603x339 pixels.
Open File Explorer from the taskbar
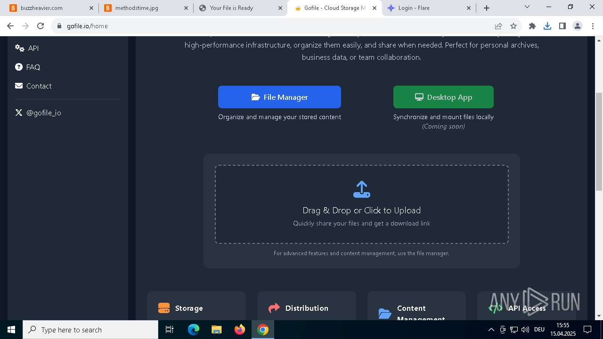pos(216,330)
